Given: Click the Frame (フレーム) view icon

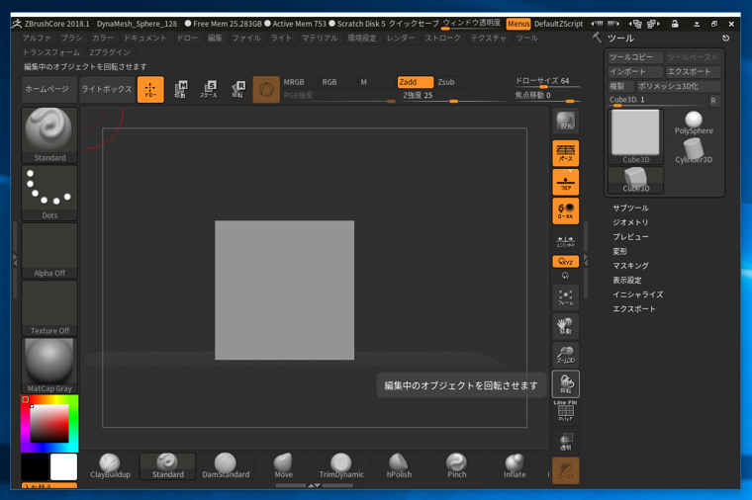Looking at the screenshot, I should click(566, 297).
